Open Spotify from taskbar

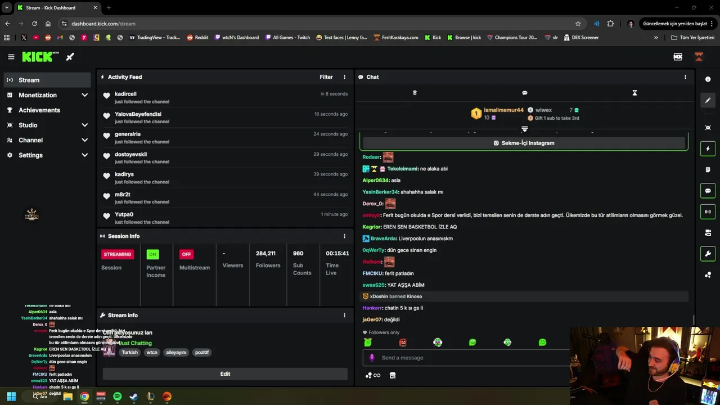(x=117, y=397)
